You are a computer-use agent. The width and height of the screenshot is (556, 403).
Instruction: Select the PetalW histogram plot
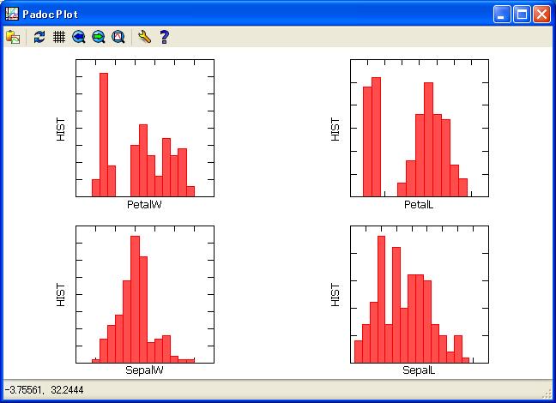[144, 128]
